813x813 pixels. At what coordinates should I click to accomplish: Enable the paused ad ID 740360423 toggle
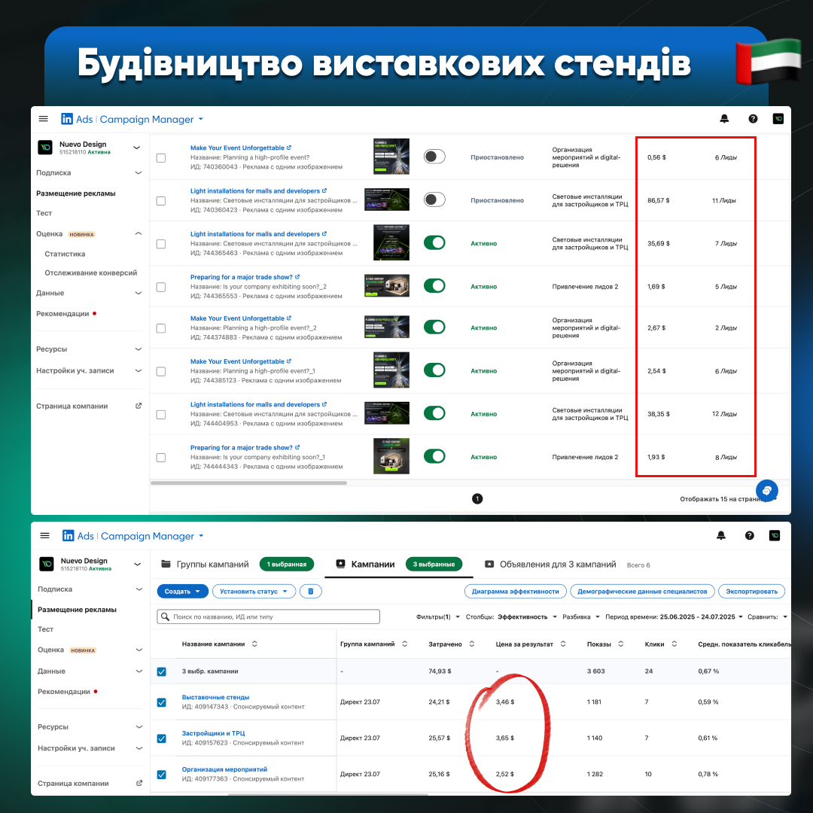(x=434, y=199)
